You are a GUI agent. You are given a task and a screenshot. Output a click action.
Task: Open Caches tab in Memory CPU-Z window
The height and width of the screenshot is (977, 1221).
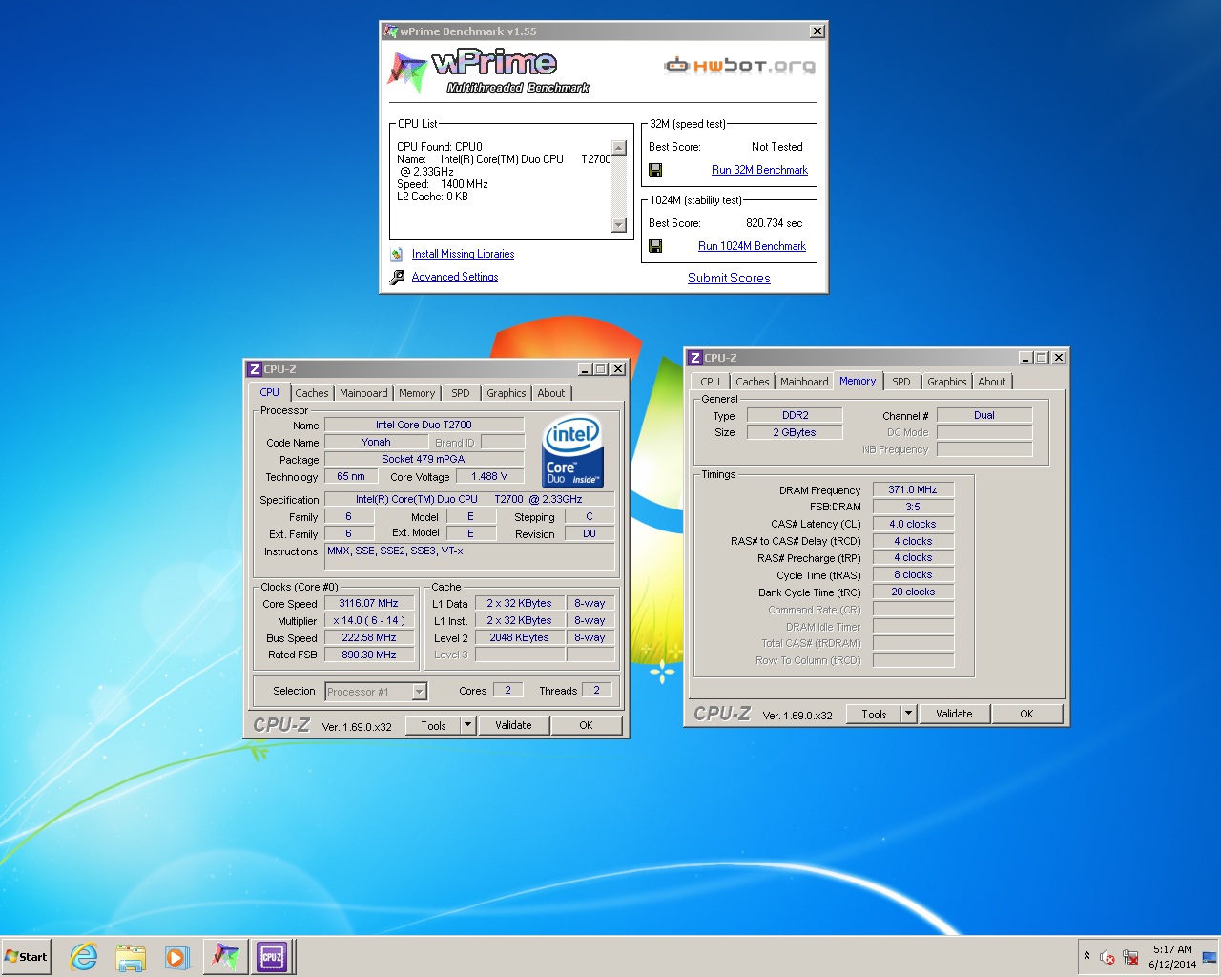tap(752, 382)
